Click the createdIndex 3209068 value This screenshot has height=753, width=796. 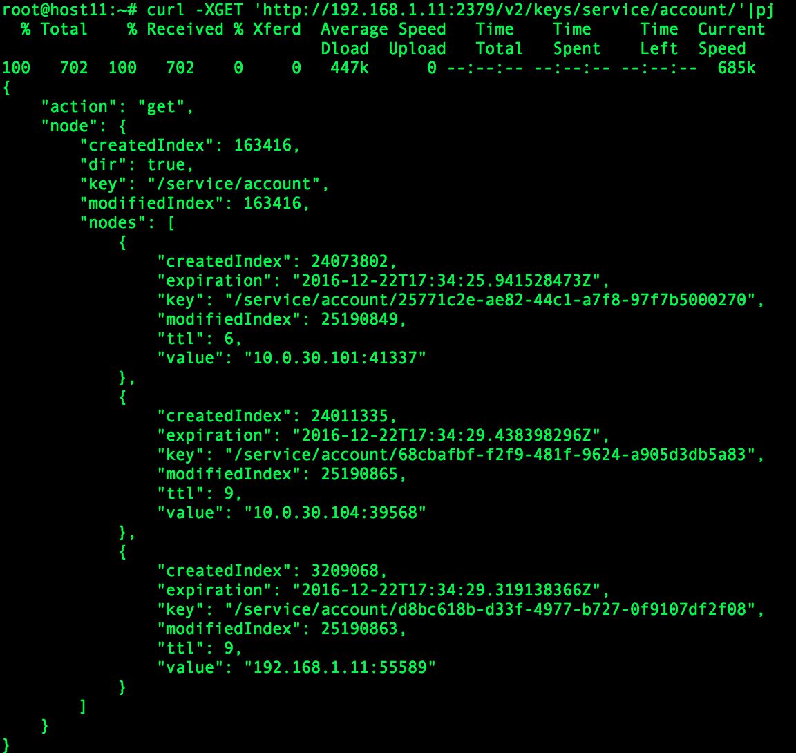pyautogui.click(x=345, y=571)
